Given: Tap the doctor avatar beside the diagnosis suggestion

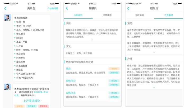Looking at the screenshot, I should 7,87.
